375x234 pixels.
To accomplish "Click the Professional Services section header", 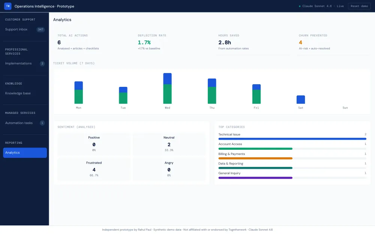I will [16, 52].
